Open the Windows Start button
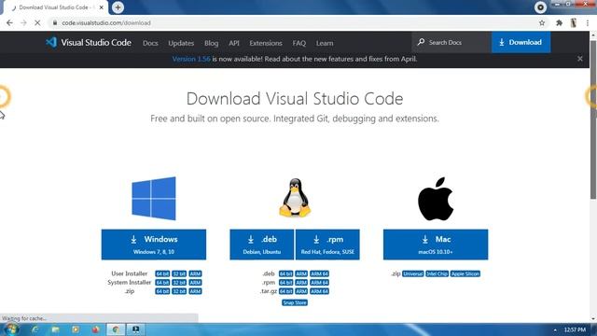Viewport: 597px width, 336px height. [x=10, y=329]
